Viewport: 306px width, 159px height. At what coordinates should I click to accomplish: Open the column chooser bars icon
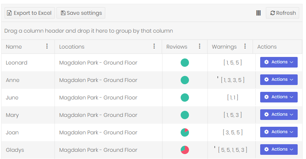click(259, 13)
